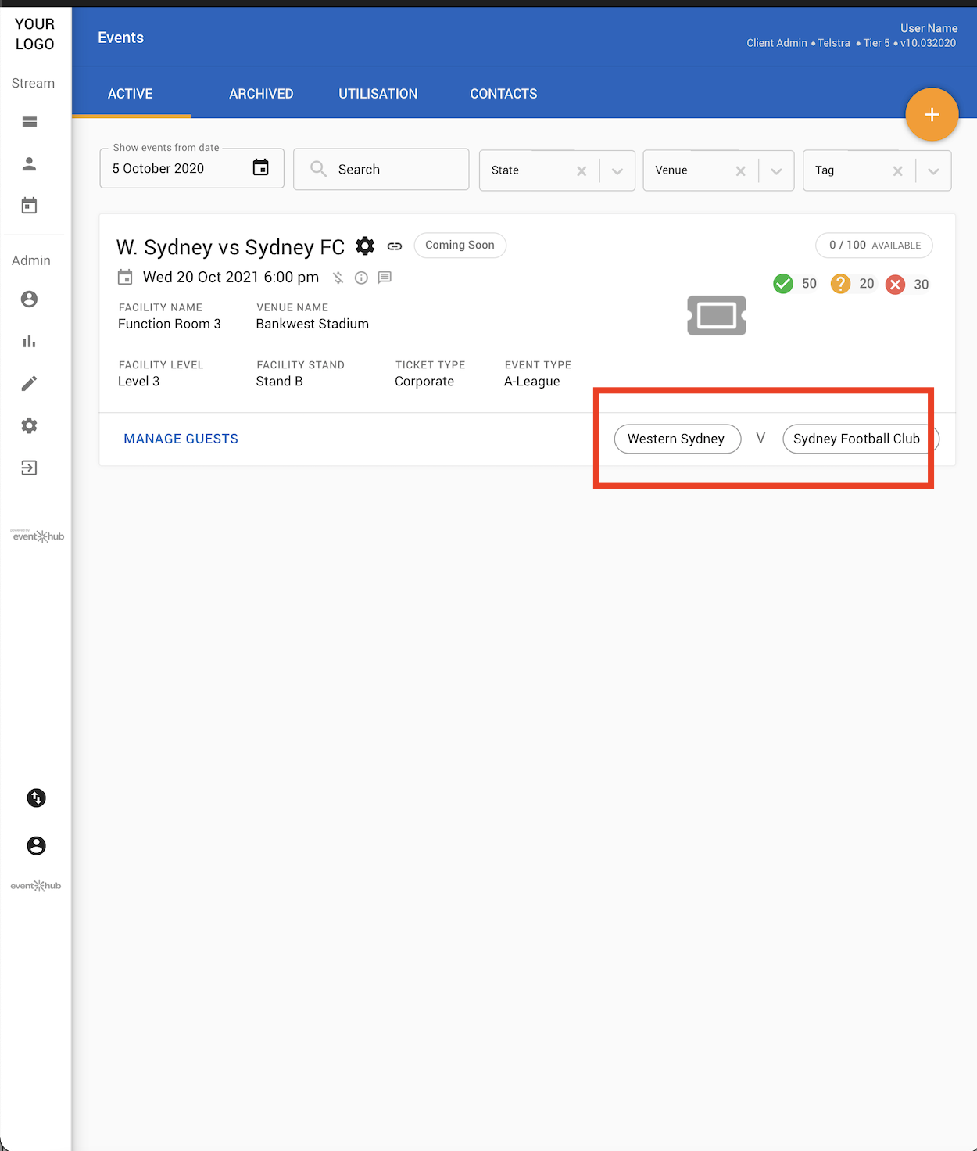977x1151 pixels.
Task: Click the User Name text in header
Action: pyautogui.click(x=929, y=28)
